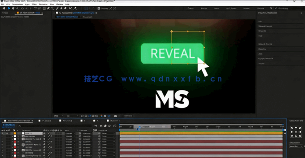This screenshot has width=305, height=158.
Task: Click the blue current-time indicator playhead
Action: point(140,127)
